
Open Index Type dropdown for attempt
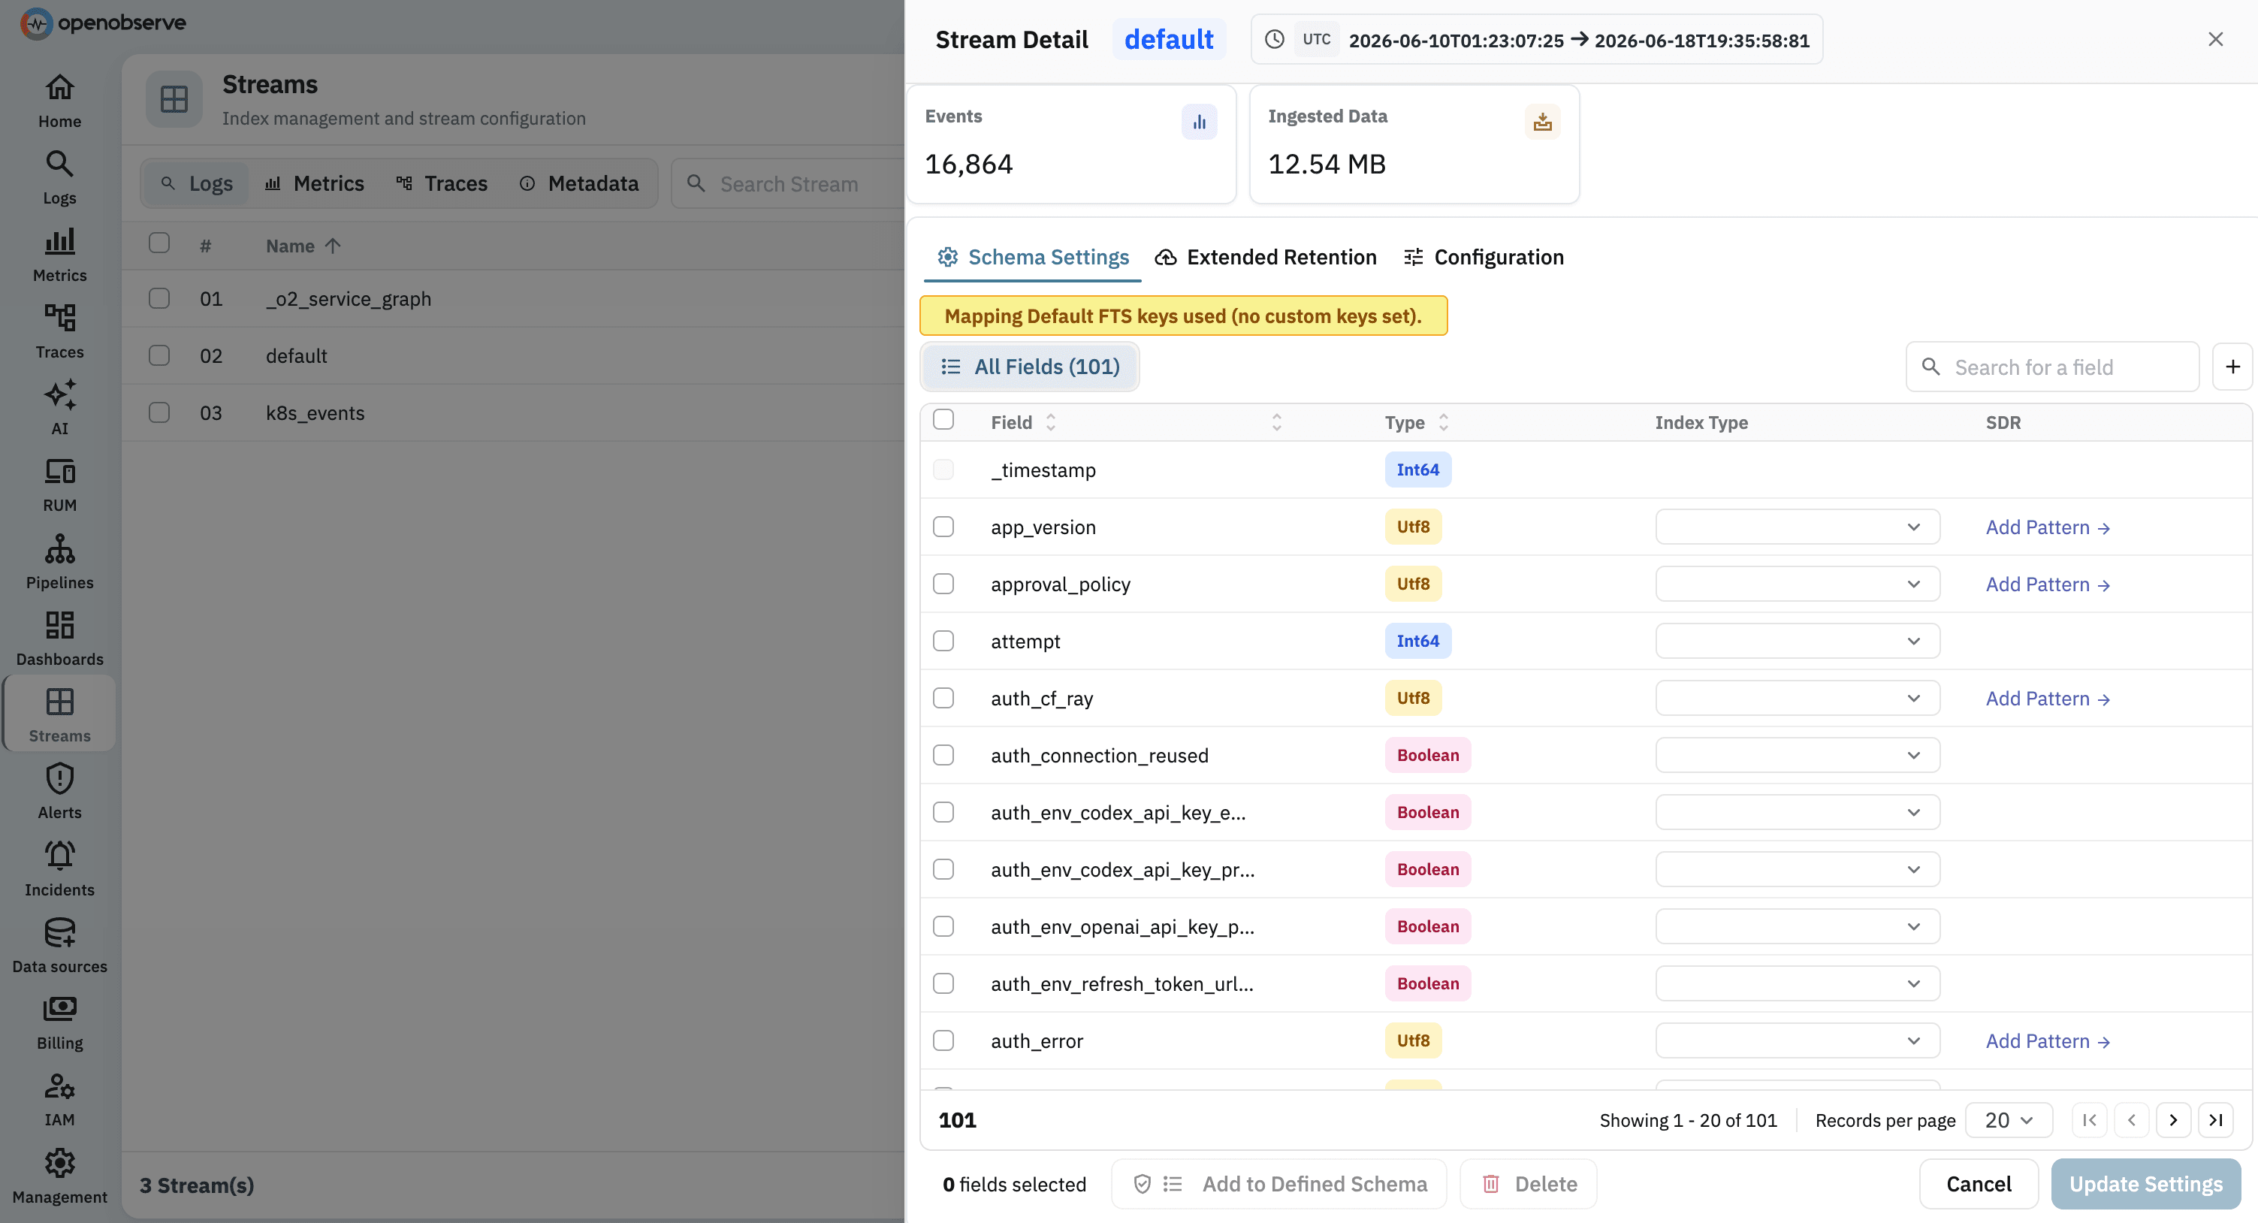[x=1797, y=641]
